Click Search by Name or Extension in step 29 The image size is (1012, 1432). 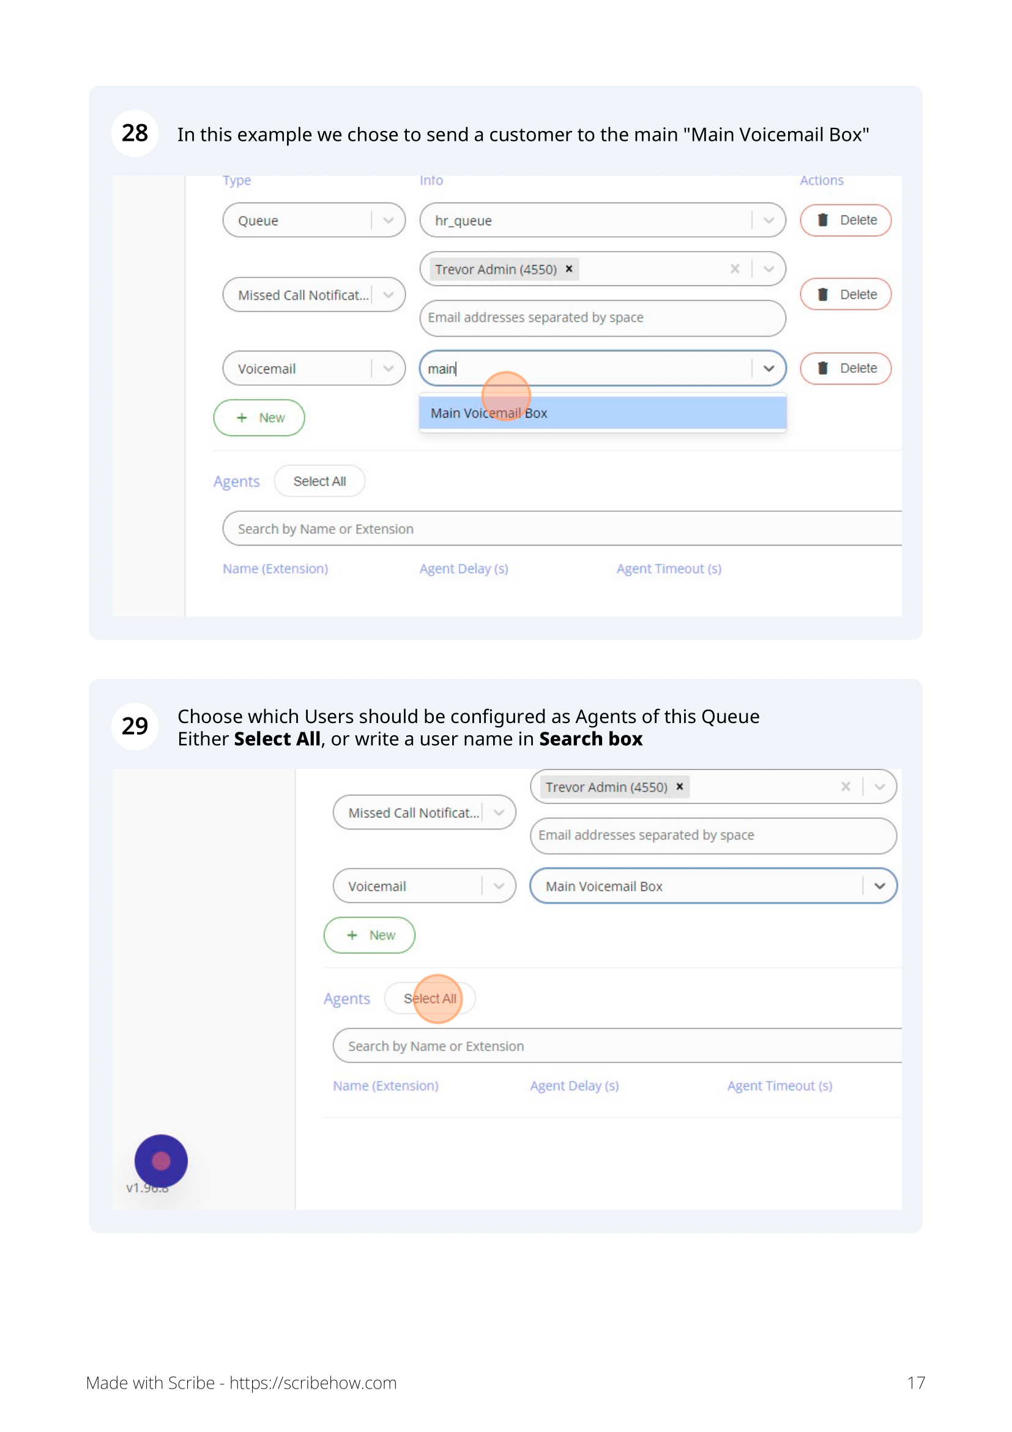click(x=617, y=1046)
